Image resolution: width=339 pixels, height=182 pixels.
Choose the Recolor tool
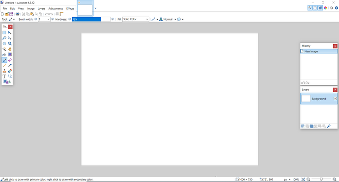tap(10, 71)
